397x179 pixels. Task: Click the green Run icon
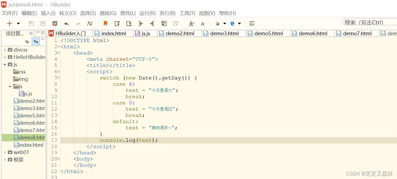tap(218, 24)
